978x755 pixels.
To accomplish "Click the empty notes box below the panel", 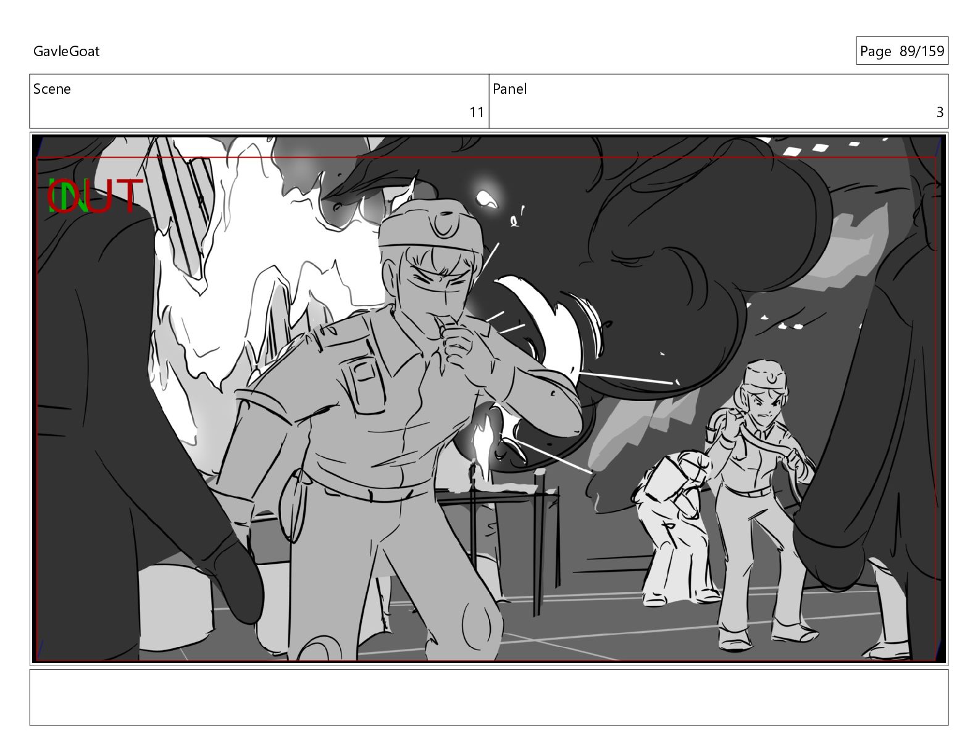I will [489, 698].
